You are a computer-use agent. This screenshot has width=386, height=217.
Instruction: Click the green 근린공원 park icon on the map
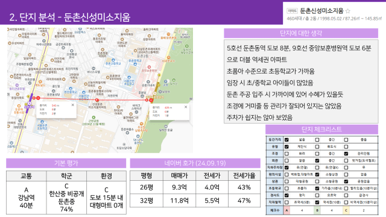click(x=93, y=118)
